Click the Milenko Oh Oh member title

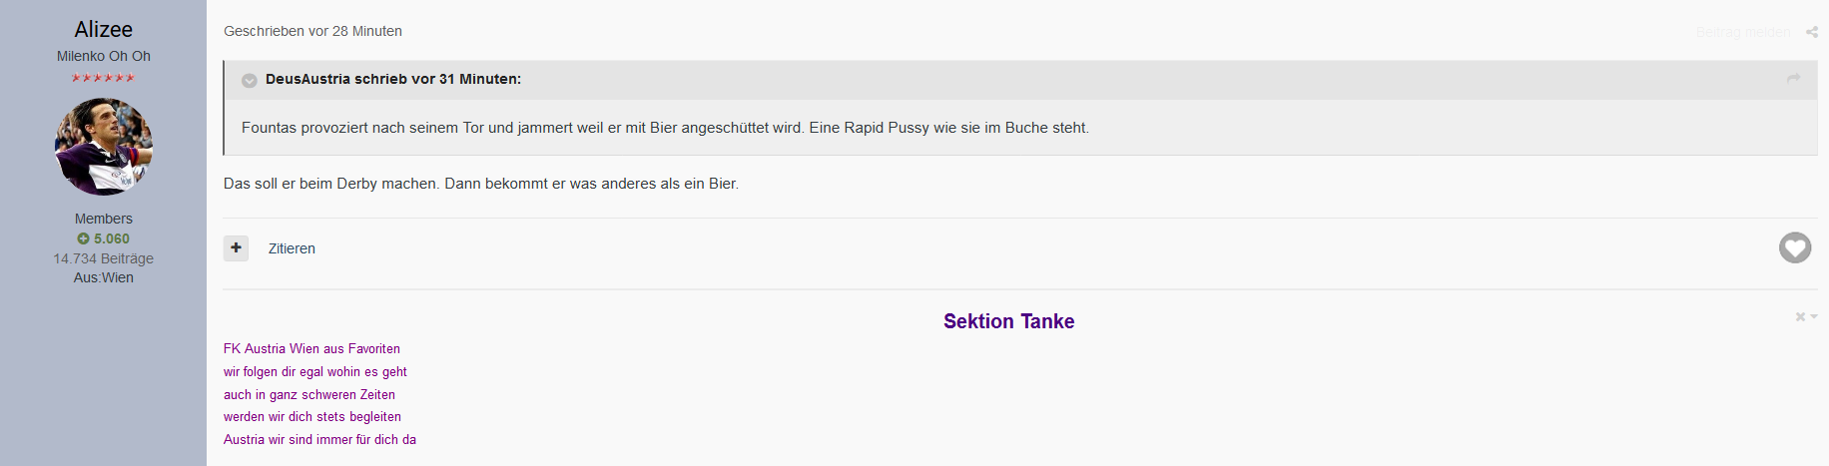pyautogui.click(x=103, y=56)
